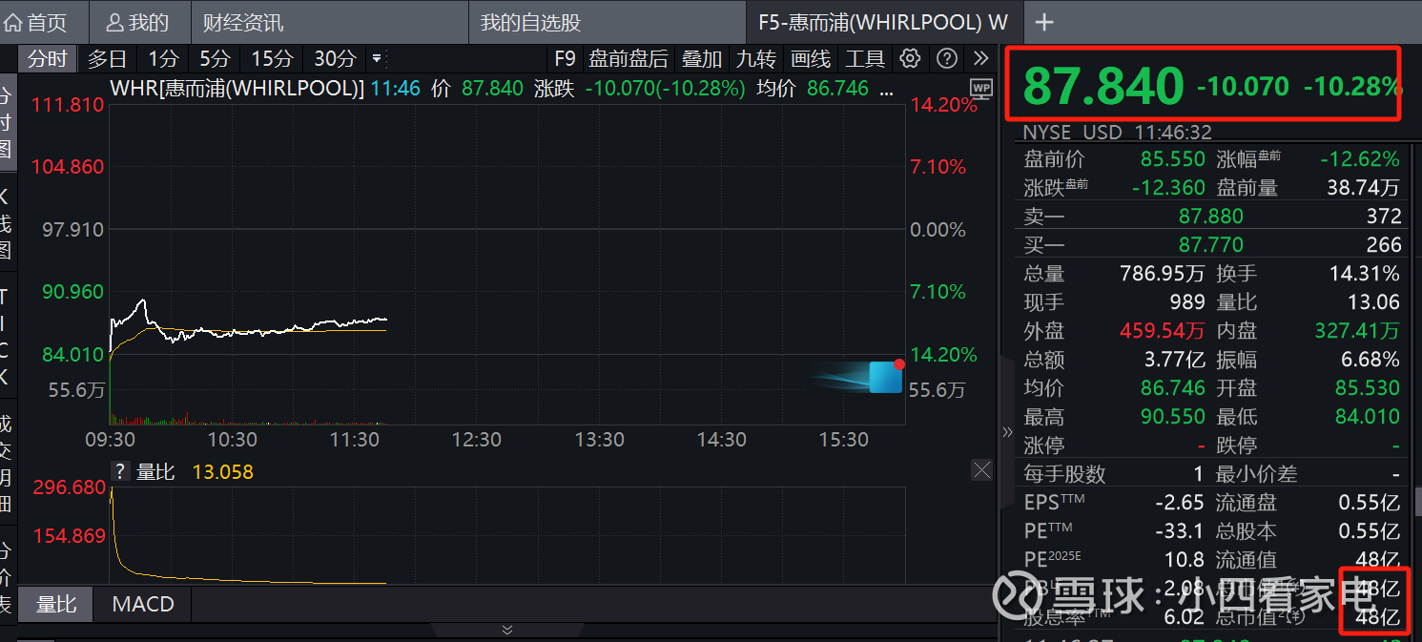The image size is (1422, 642).
Task: Click the 买一 price 87.770
Action: click(1211, 245)
